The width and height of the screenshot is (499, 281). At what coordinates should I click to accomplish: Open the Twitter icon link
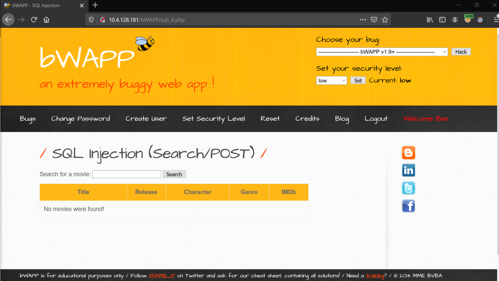coord(408,188)
